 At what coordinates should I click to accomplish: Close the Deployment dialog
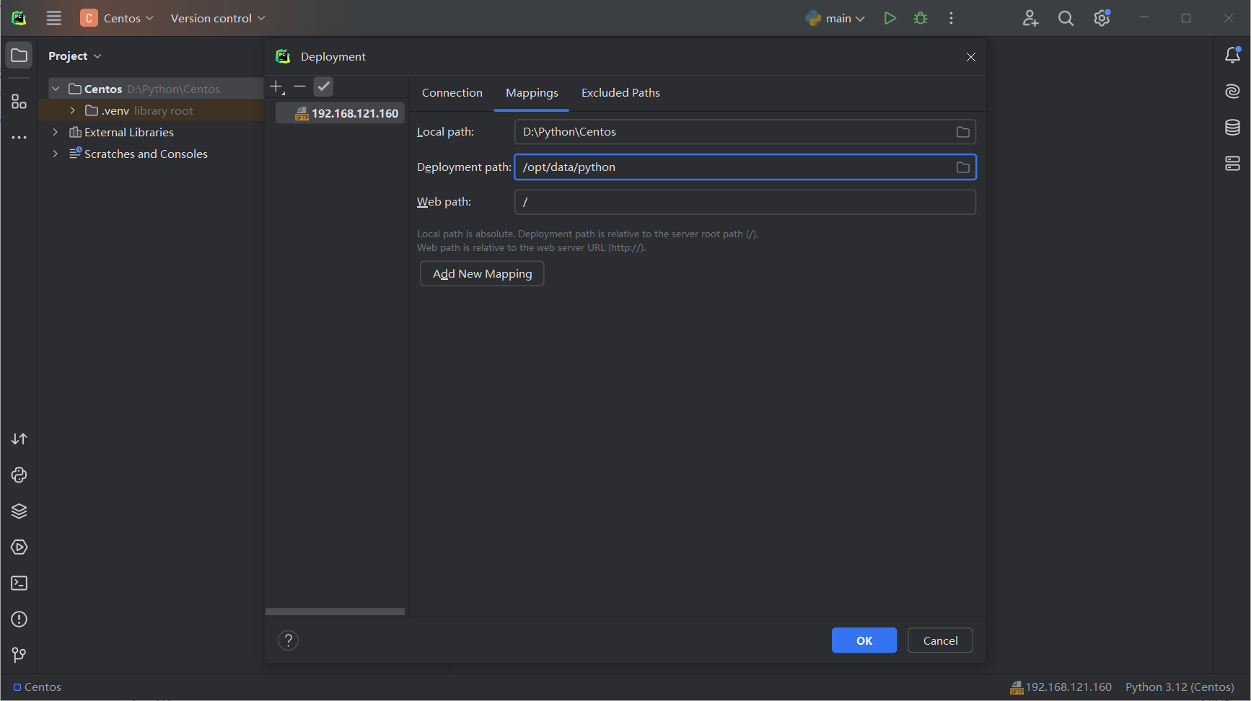tap(971, 57)
